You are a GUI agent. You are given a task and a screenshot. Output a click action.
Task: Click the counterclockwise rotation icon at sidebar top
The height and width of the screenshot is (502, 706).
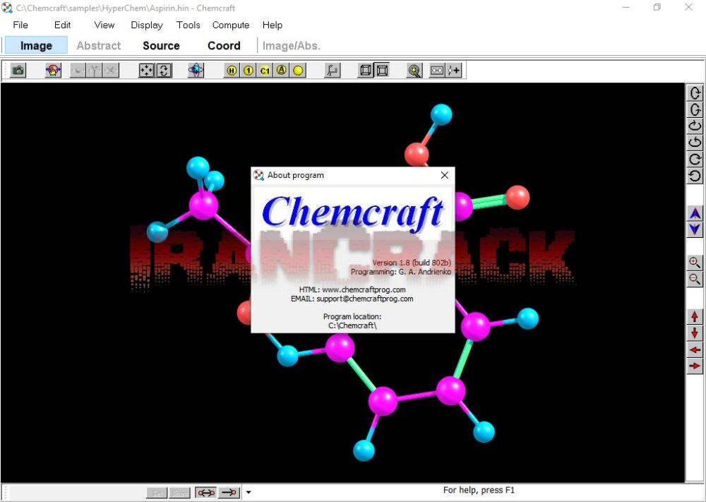click(695, 92)
